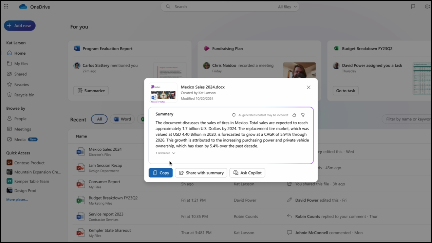Open the Service report 2023 file row

[250, 217]
